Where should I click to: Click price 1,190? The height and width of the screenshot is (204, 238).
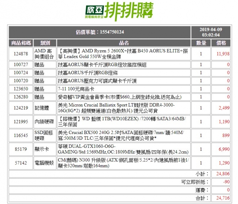pos(224,121)
